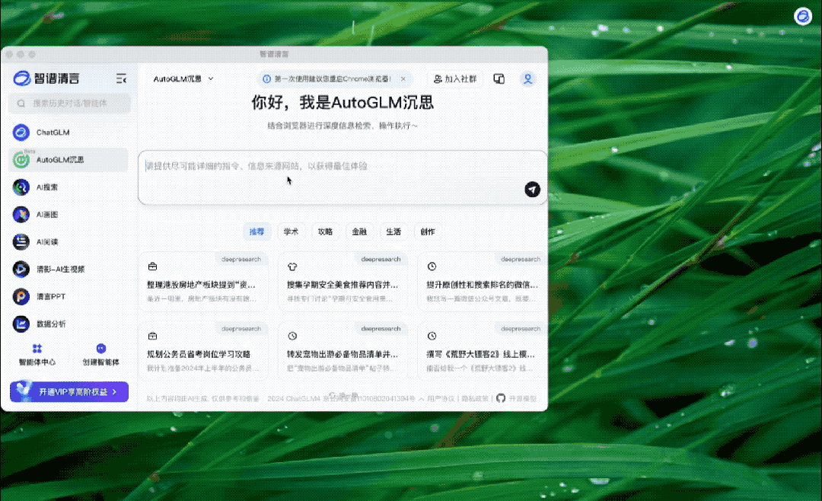Viewport: 822px width, 501px height.
Task: Click the prompt input text area
Action: pyautogui.click(x=342, y=177)
